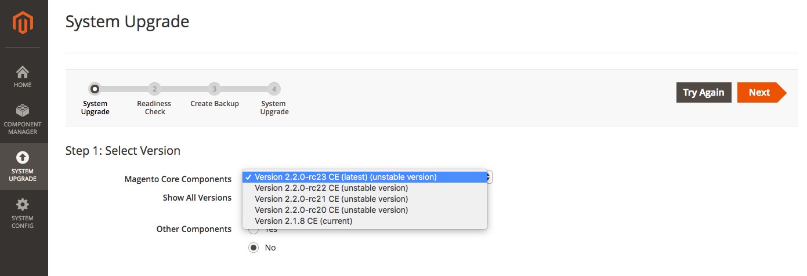Click the step 1 System Upgrade circle
807x276 pixels.
(95, 89)
